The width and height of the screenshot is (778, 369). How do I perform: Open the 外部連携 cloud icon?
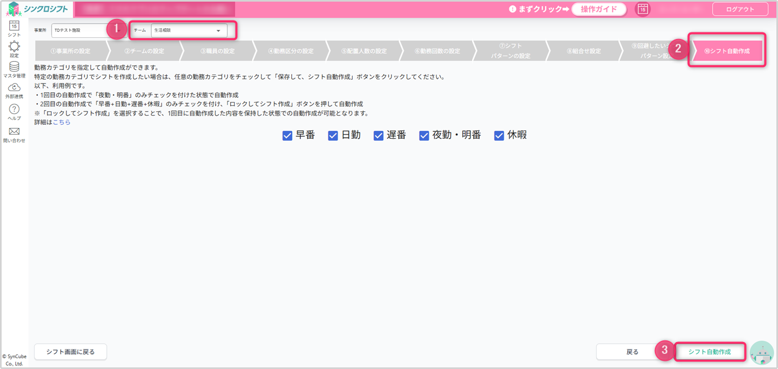(15, 87)
